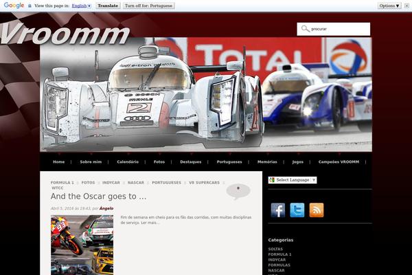Screen dimensions: 412x275
Task: Open the Portugueses menu item
Action: point(229,162)
